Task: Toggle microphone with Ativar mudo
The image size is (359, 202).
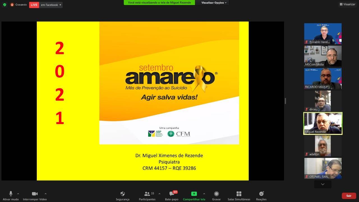Action: (x=11, y=194)
